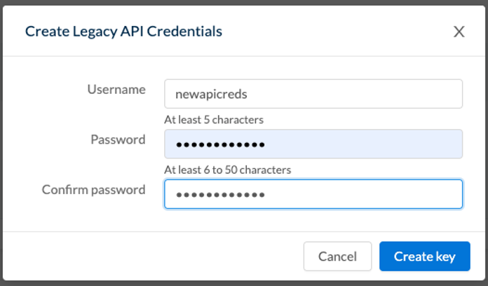This screenshot has height=286, width=488.
Task: Select the "At least 6 to 50 characters" hint
Action: click(x=227, y=170)
